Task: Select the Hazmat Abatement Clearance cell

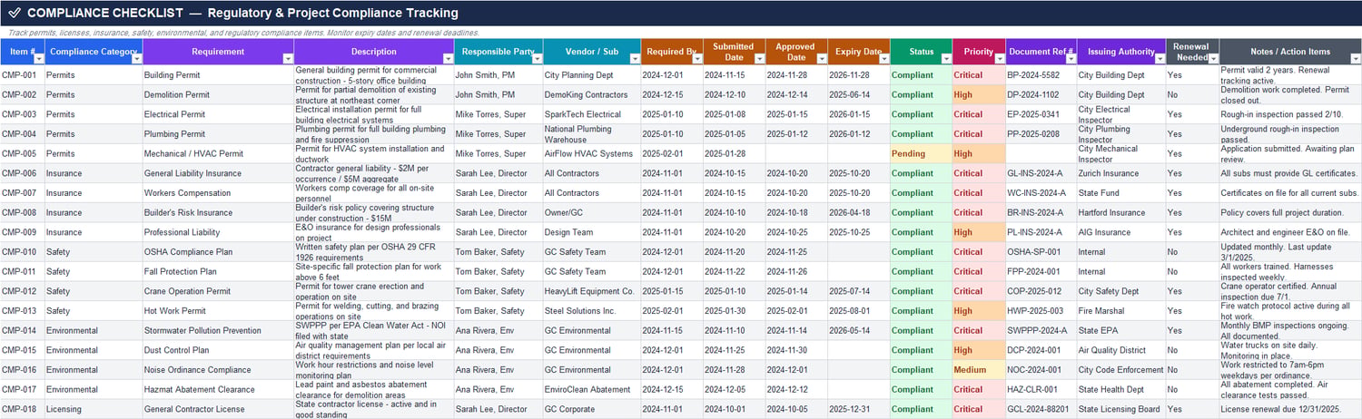Action: (x=218, y=390)
